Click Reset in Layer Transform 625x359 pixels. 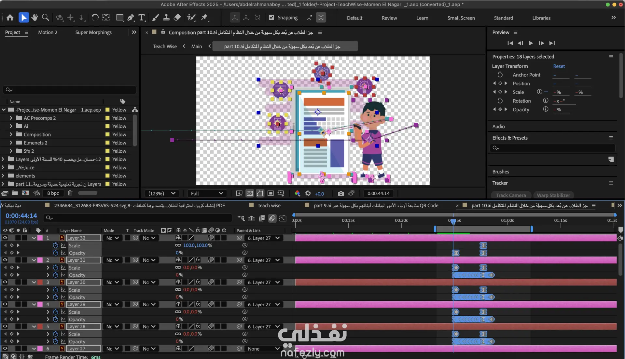[x=559, y=66]
